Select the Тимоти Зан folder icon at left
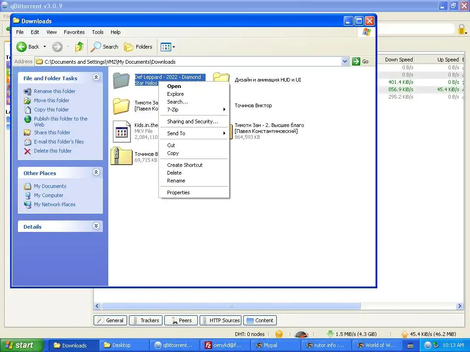This screenshot has height=352, width=470. coord(121,106)
